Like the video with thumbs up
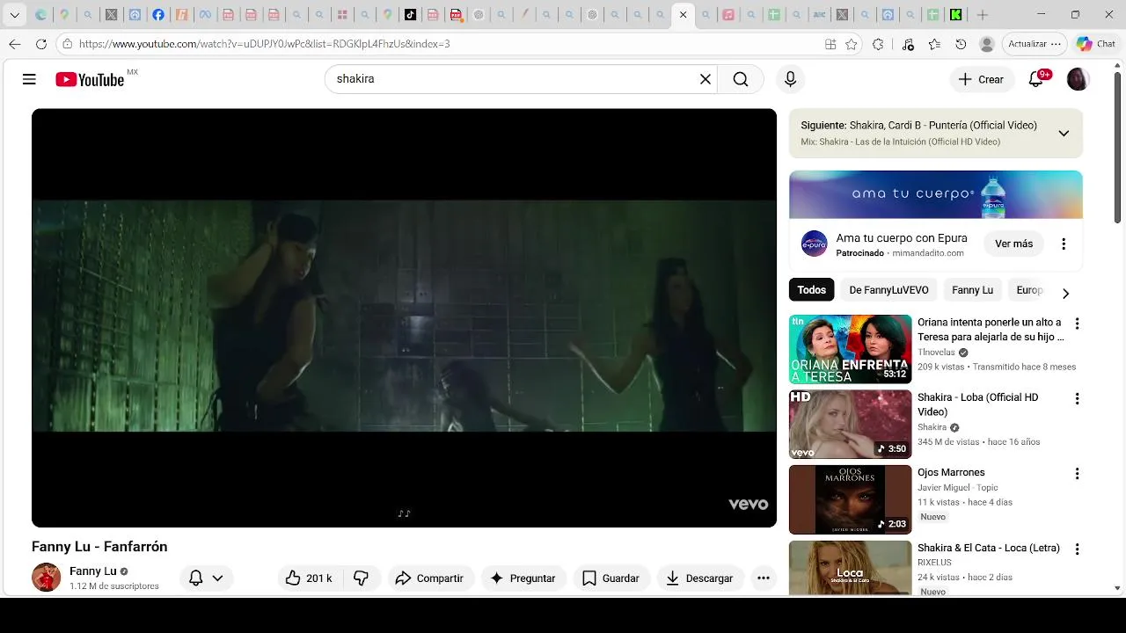Viewport: 1126px width, 633px height. pyautogui.click(x=308, y=578)
